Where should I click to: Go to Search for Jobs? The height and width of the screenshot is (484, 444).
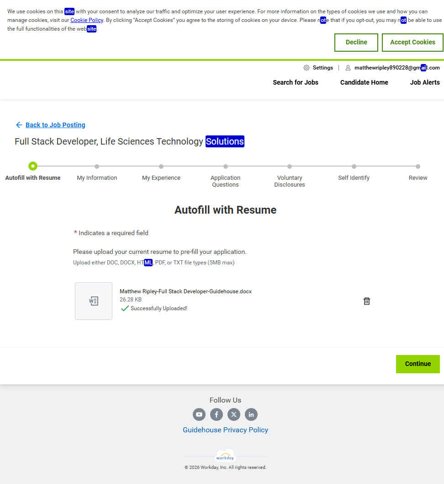pyautogui.click(x=296, y=82)
